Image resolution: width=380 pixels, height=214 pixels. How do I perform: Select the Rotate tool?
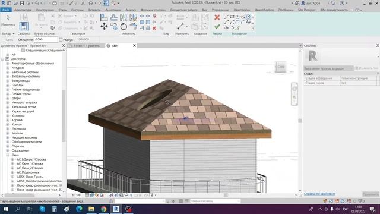click(123, 26)
